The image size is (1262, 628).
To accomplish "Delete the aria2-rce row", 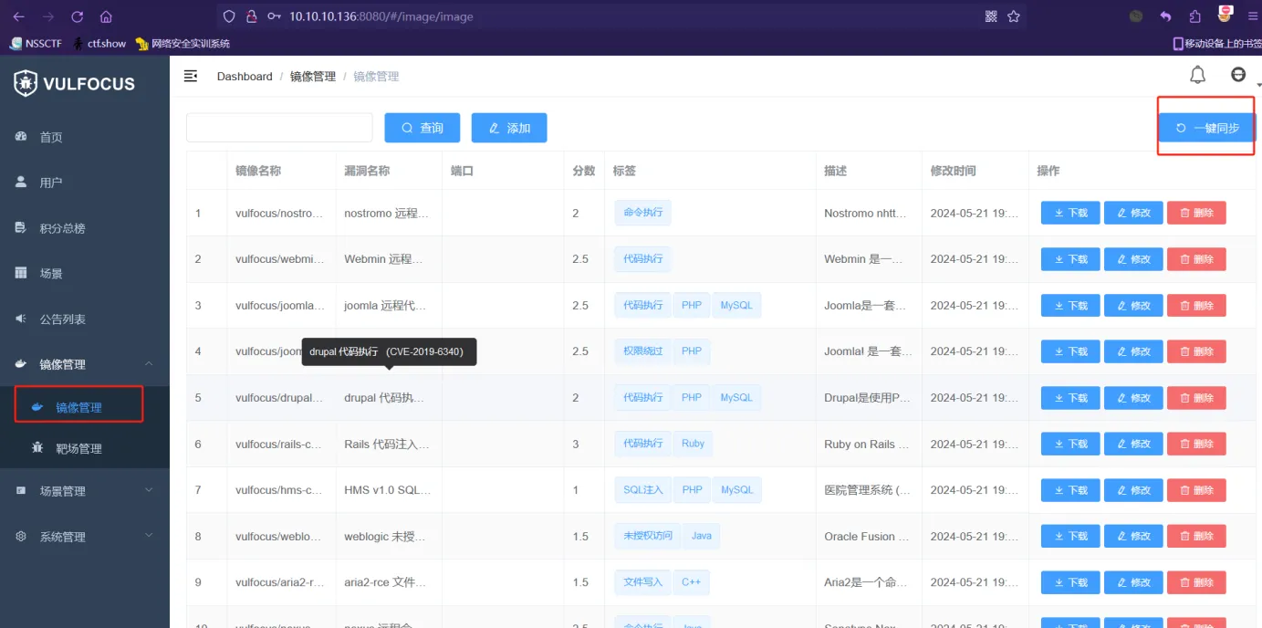I will [x=1196, y=582].
